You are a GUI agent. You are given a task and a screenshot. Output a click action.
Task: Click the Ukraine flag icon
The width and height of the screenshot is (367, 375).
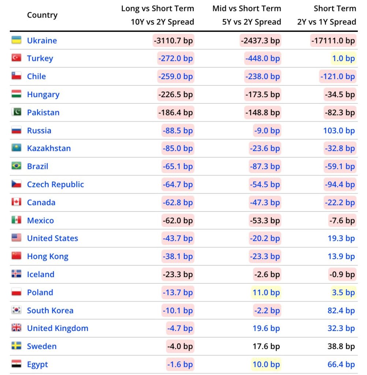coord(16,40)
